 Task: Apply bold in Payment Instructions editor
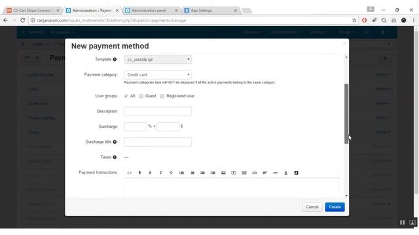(150, 173)
